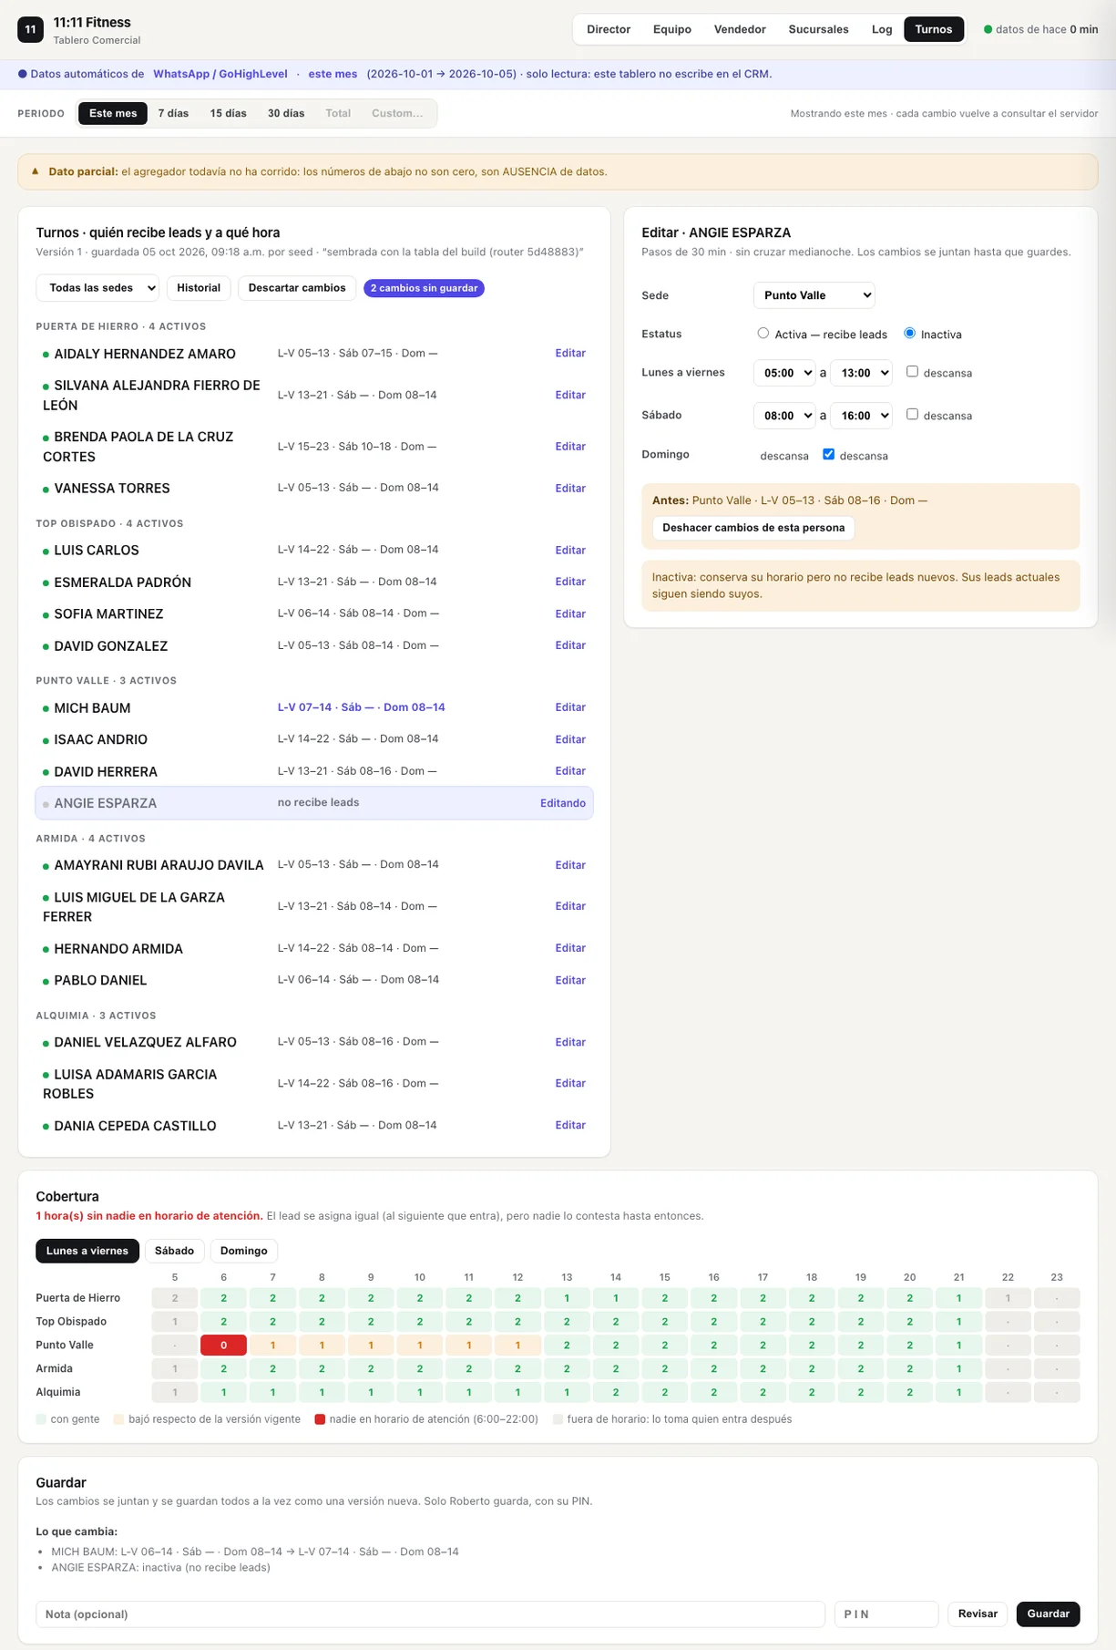This screenshot has width=1116, height=1650.
Task: Open the Log tab
Action: point(882,29)
